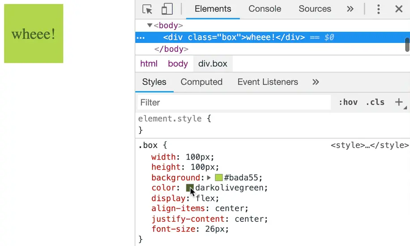This screenshot has height=246, width=410.
Task: Collapse the body element tree node
Action: point(149,25)
